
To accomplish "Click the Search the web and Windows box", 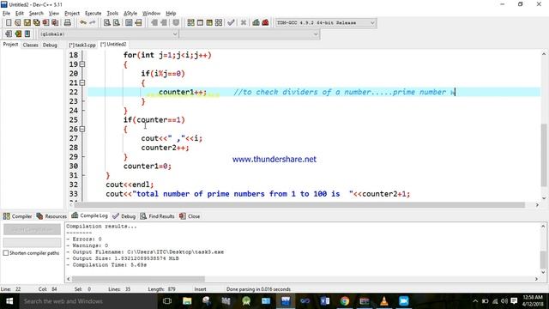I will (x=87, y=301).
